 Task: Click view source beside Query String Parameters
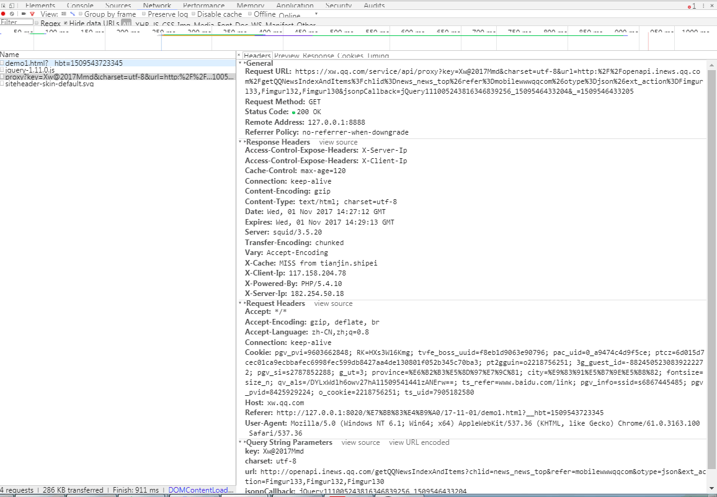click(360, 442)
